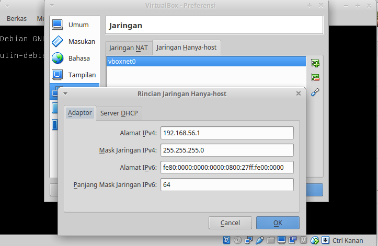The image size is (378, 246).
Task: Click the Mask Jaringan IPv4 field
Action: 227,150
